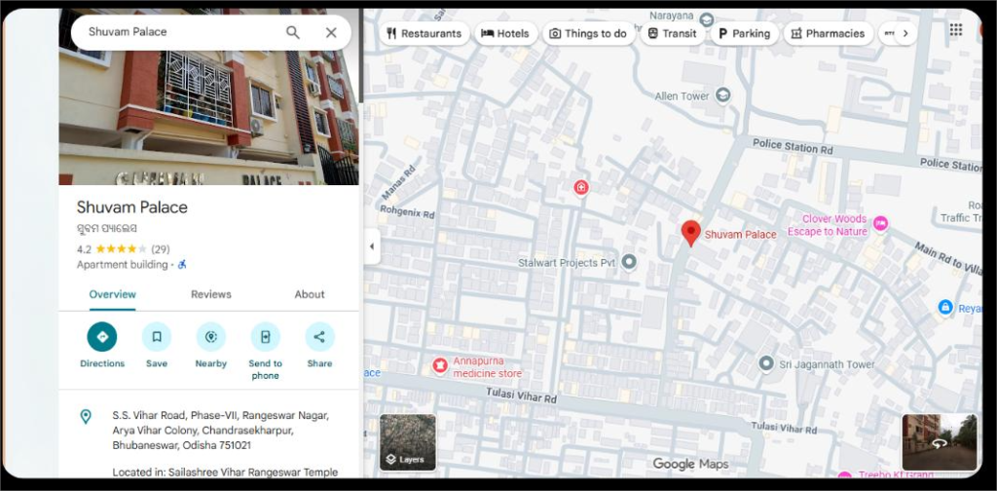997x491 pixels.
Task: Filter map by Hotels
Action: (504, 33)
